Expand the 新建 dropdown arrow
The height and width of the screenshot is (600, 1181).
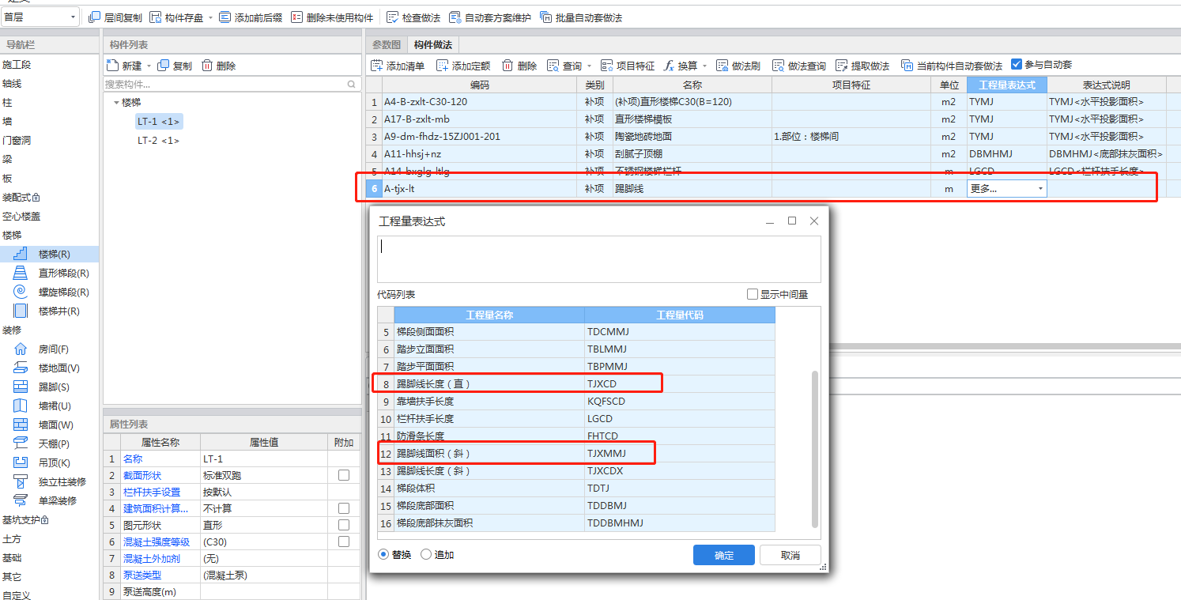[148, 66]
